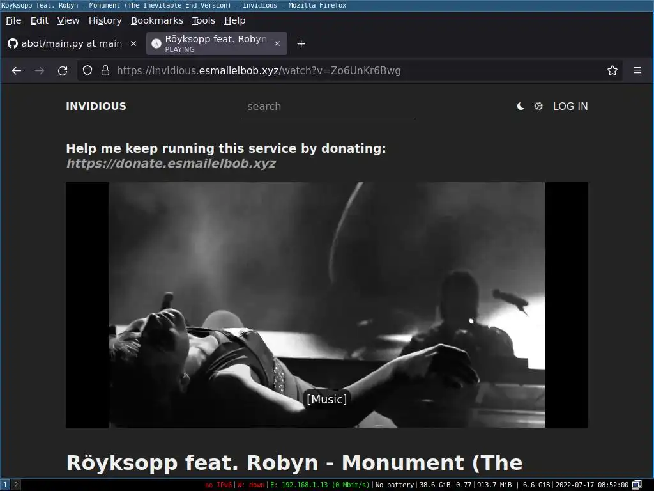Open the View menu
654x491 pixels.
pyautogui.click(x=68, y=20)
